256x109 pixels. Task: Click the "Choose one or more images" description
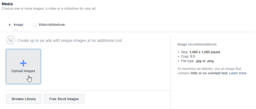point(49,9)
